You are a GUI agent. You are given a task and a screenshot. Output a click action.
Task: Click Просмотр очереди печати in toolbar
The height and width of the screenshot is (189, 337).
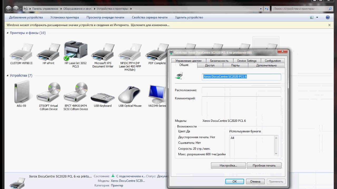click(105, 17)
